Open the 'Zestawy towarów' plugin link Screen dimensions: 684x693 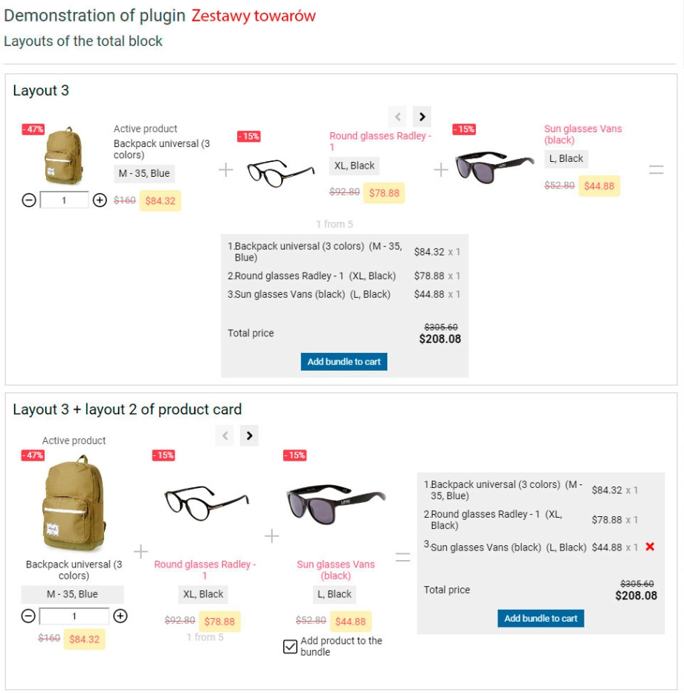(253, 16)
